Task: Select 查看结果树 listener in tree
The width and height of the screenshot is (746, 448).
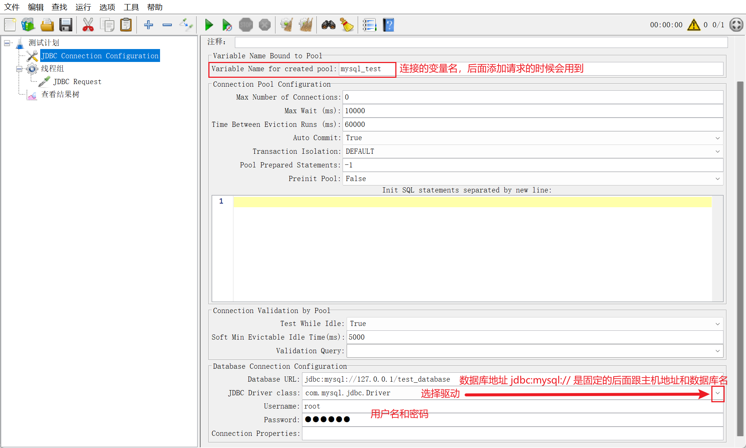Action: tap(60, 94)
